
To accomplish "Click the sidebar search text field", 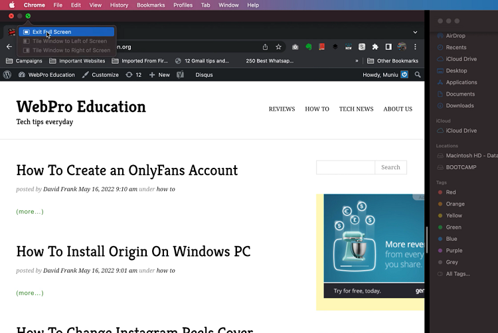I will click(x=345, y=167).
